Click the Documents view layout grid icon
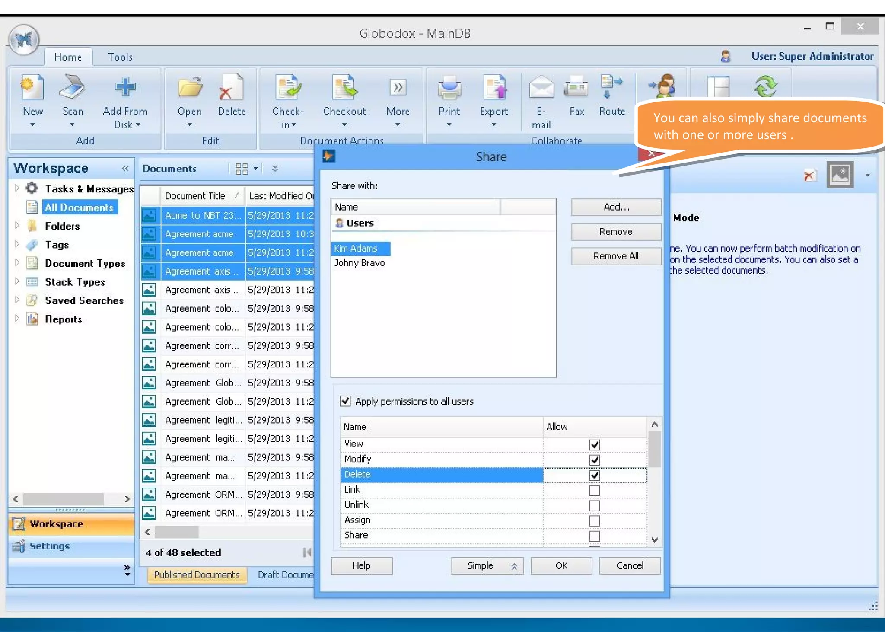The image size is (885, 632). [x=242, y=169]
